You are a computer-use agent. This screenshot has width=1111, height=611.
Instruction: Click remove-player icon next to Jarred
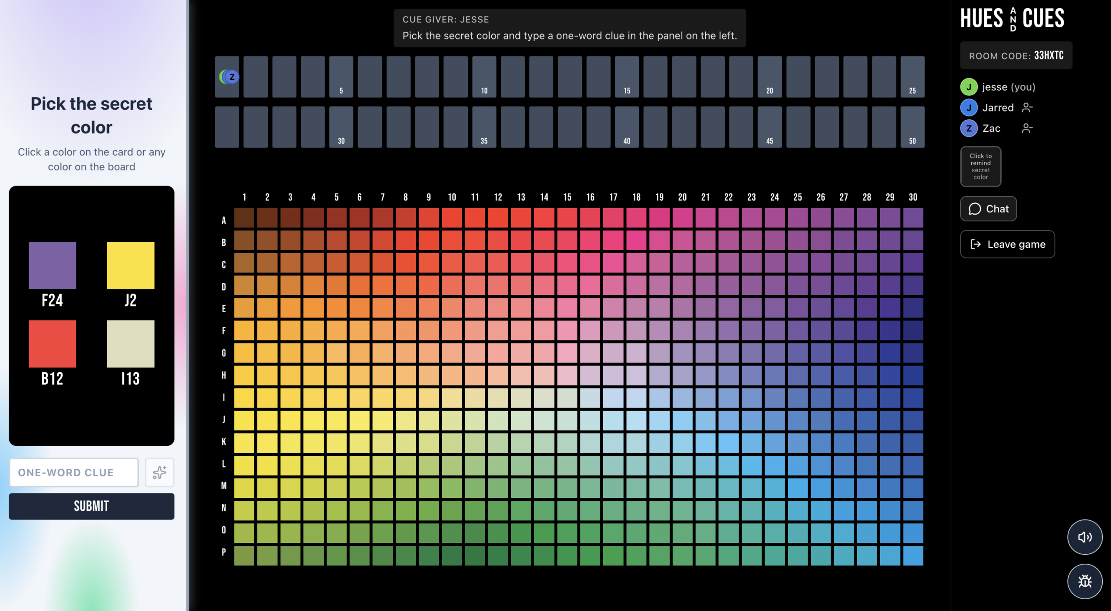[1027, 108]
